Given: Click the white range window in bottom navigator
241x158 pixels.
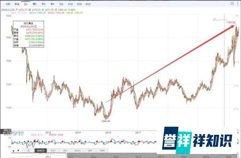Looking at the screenshot, I should [39, 156].
